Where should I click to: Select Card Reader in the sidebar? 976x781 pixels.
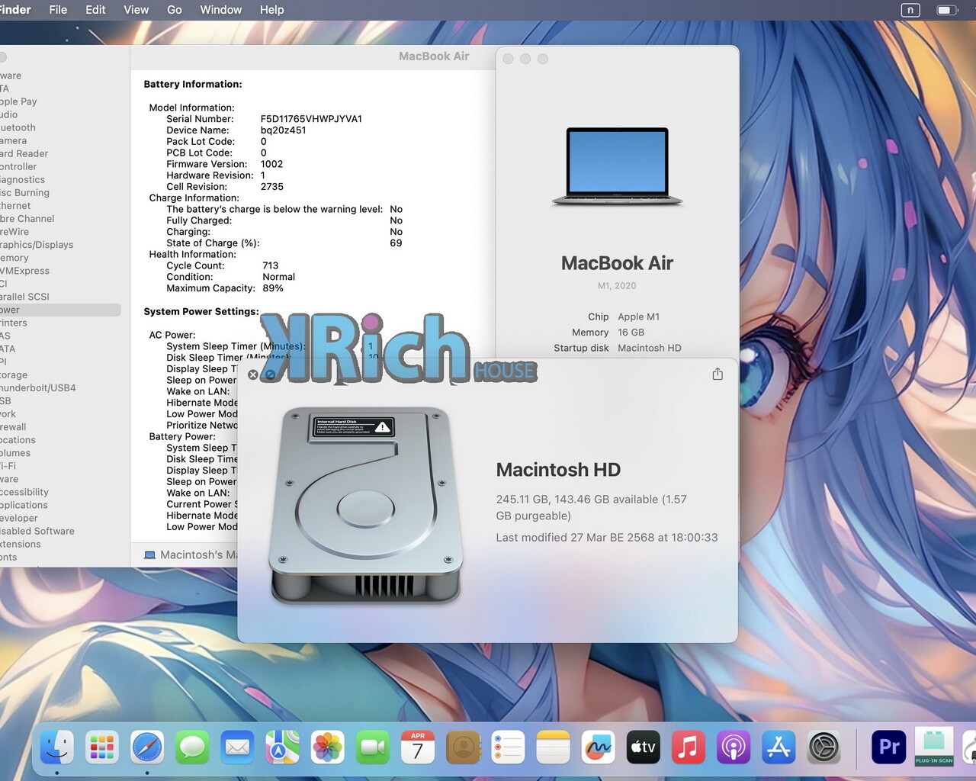[x=24, y=153]
